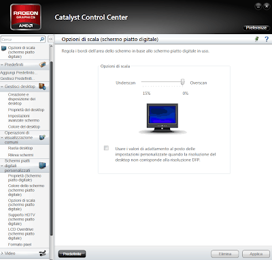This screenshot has height=260, width=272.
Task: Click the Underscan/Overscan slider handle
Action: tap(183, 82)
